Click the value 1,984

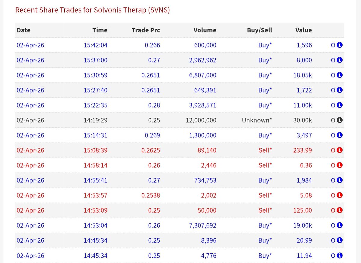click(304, 180)
